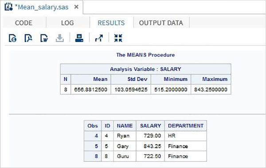The width and height of the screenshot is (266, 168).
Task: Select the Maximum value 843.2500000 cell
Action: [211, 89]
